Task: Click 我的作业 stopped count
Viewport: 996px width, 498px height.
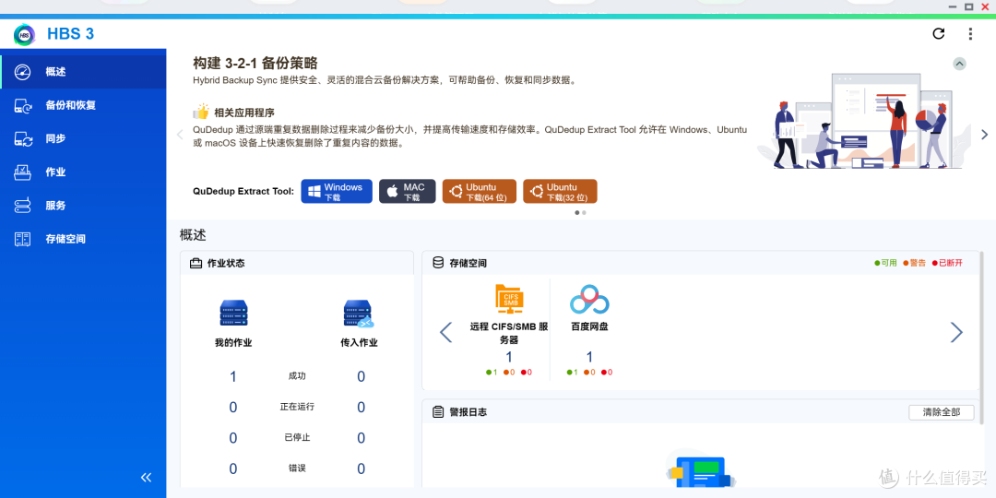Action: [x=233, y=438]
